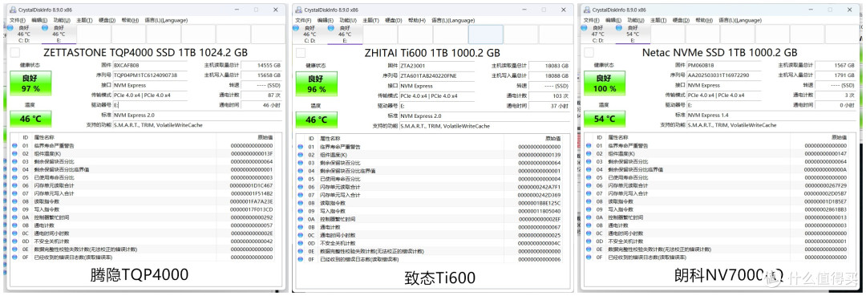
Task: Click NVM Express 1.4 standard field in Netac window
Action: (x=771, y=115)
